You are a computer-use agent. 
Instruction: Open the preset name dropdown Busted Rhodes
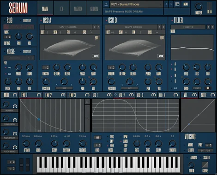[136, 4]
